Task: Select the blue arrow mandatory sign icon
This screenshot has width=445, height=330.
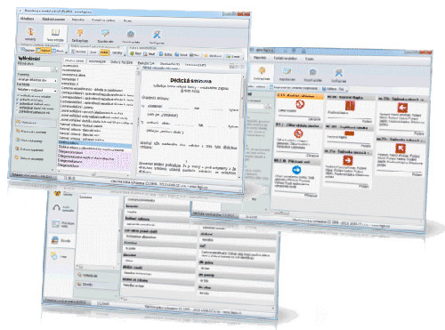Action: coord(296,170)
